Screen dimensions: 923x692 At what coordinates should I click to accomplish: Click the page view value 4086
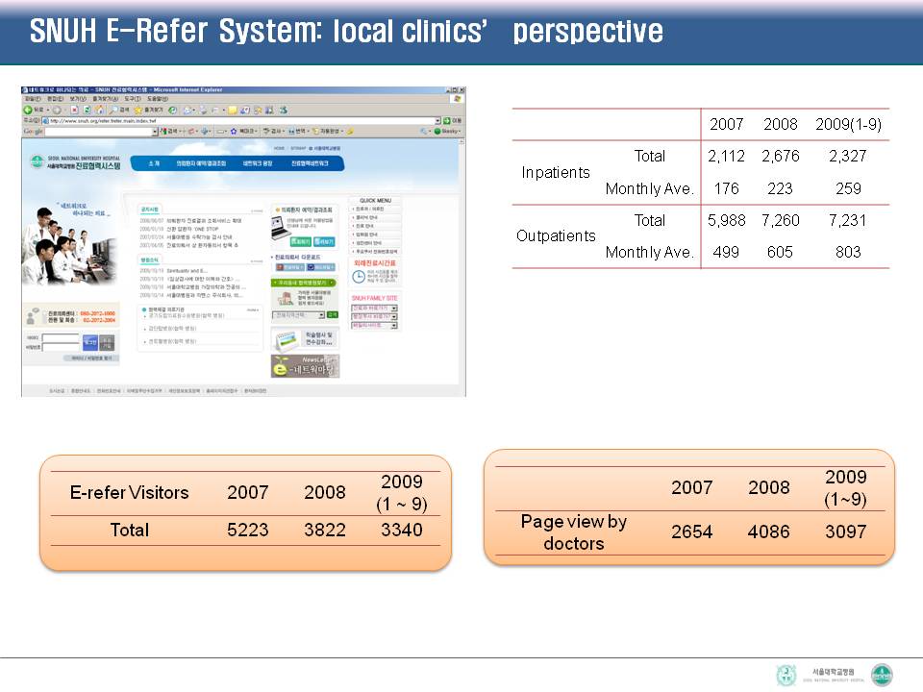point(769,531)
